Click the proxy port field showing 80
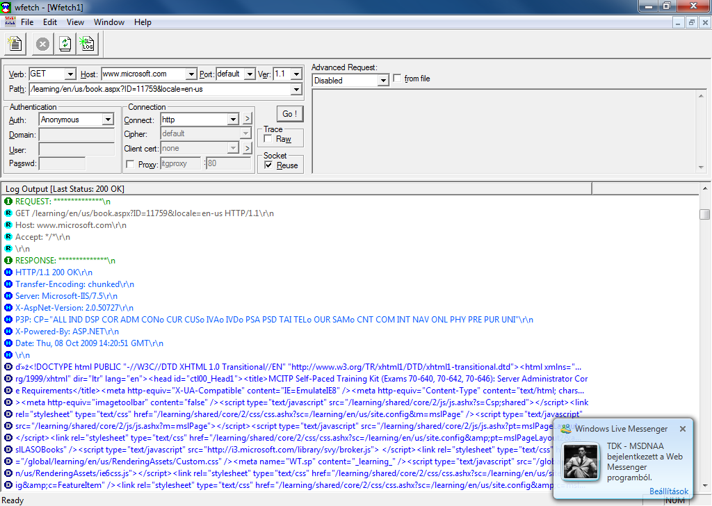Image resolution: width=712 pixels, height=506 pixels. pos(228,163)
